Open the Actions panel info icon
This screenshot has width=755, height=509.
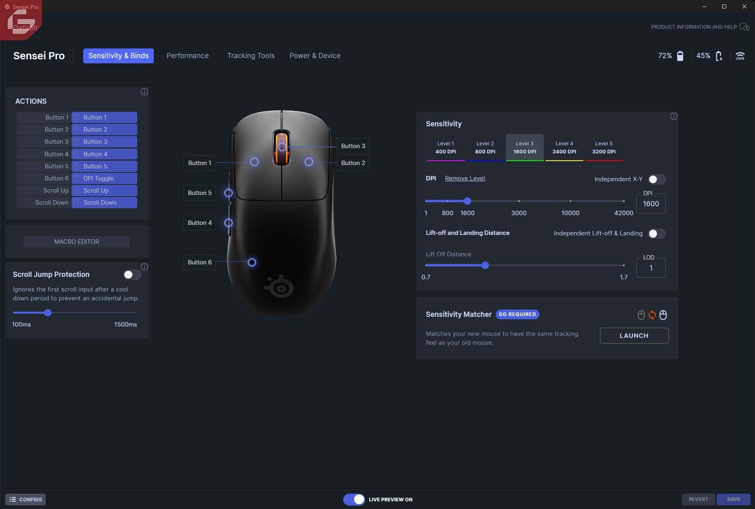tap(145, 92)
